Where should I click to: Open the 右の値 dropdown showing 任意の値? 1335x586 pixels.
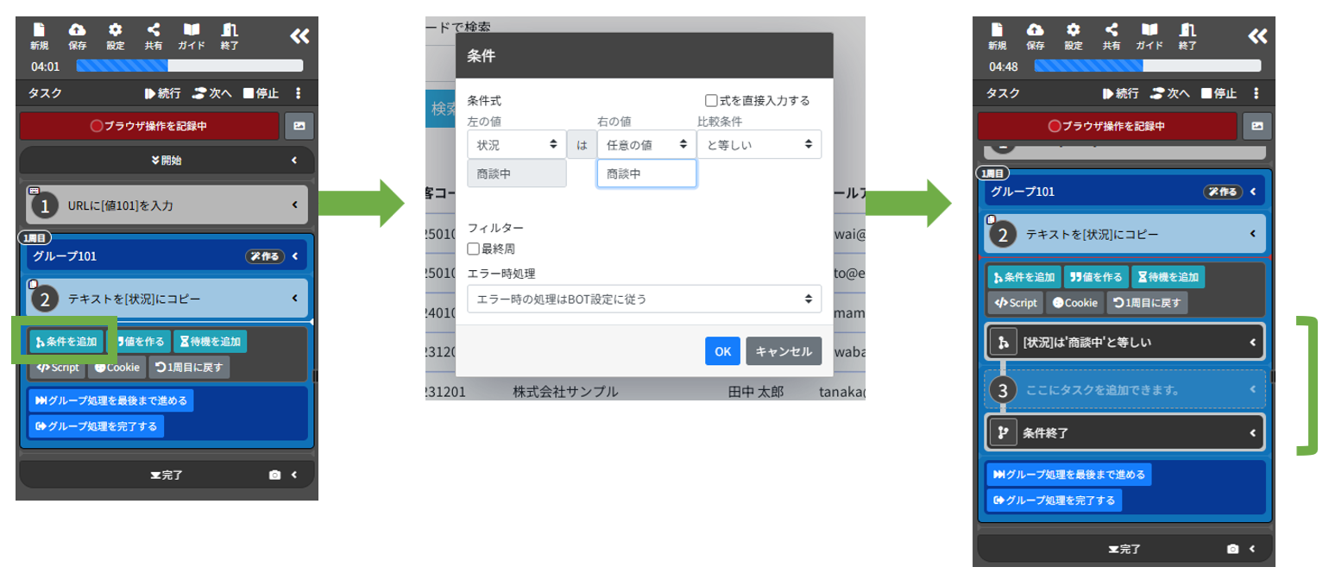pos(646,144)
